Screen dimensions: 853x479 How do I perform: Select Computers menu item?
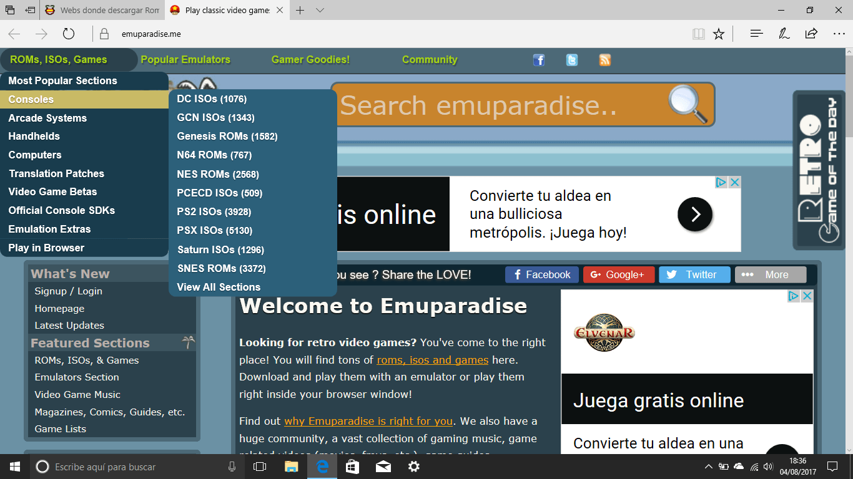click(84, 155)
